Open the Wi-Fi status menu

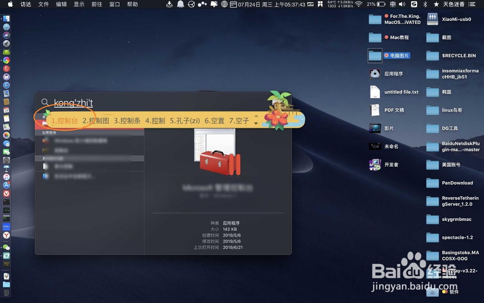click(x=358, y=4)
